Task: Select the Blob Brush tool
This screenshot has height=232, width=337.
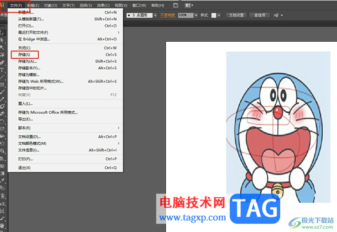Action: 2,106
